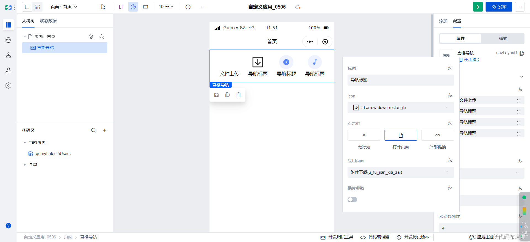
Task: Click the search icon in outline tree
Action: 102,37
